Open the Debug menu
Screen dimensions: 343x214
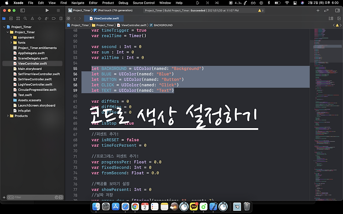tap(123, 3)
